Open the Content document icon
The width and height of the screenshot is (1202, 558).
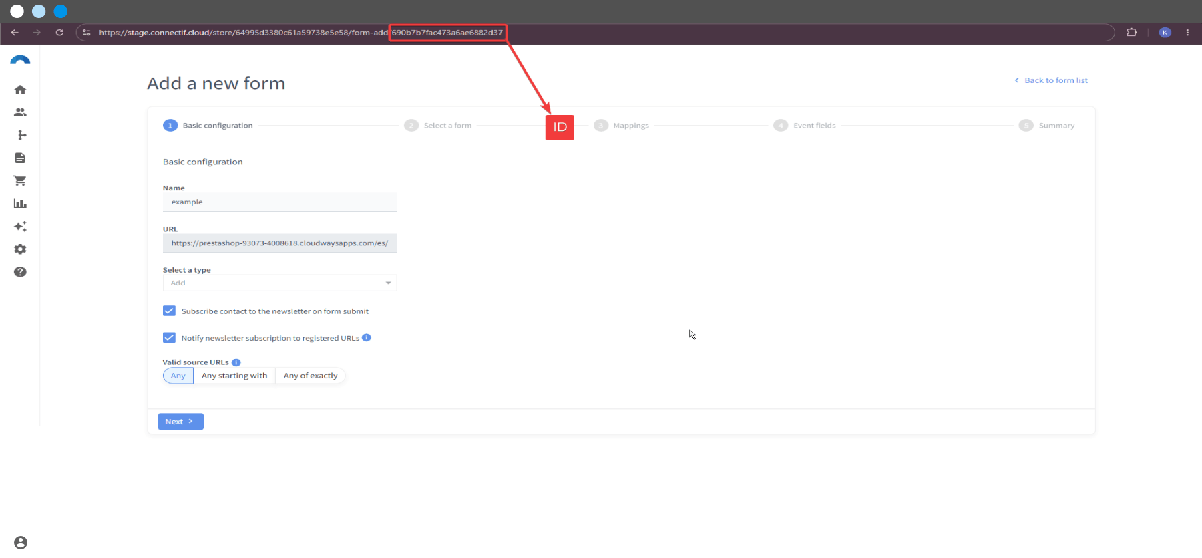click(x=20, y=158)
